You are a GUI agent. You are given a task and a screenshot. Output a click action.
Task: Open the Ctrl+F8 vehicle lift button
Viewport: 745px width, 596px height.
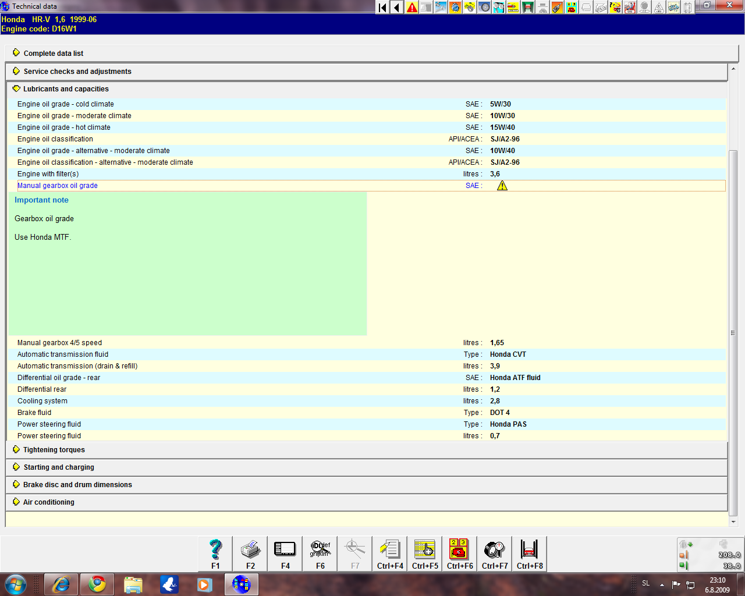tap(530, 554)
